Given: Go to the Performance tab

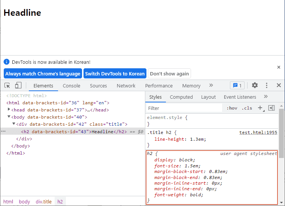Looking at the screenshot, I should pyautogui.click(x=159, y=86).
